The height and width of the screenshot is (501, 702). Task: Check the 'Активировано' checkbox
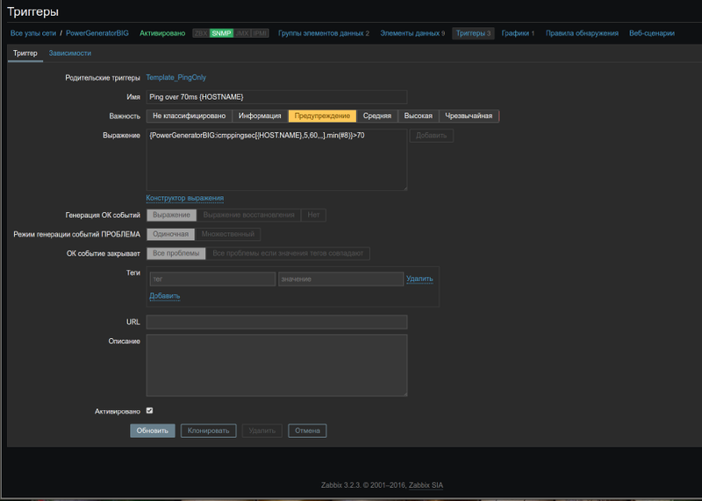coord(149,410)
